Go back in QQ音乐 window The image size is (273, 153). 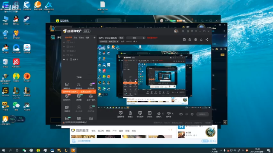[86, 20]
